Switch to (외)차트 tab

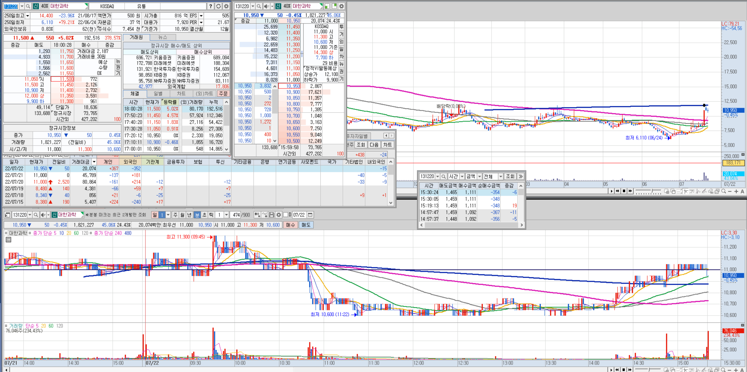(204, 94)
